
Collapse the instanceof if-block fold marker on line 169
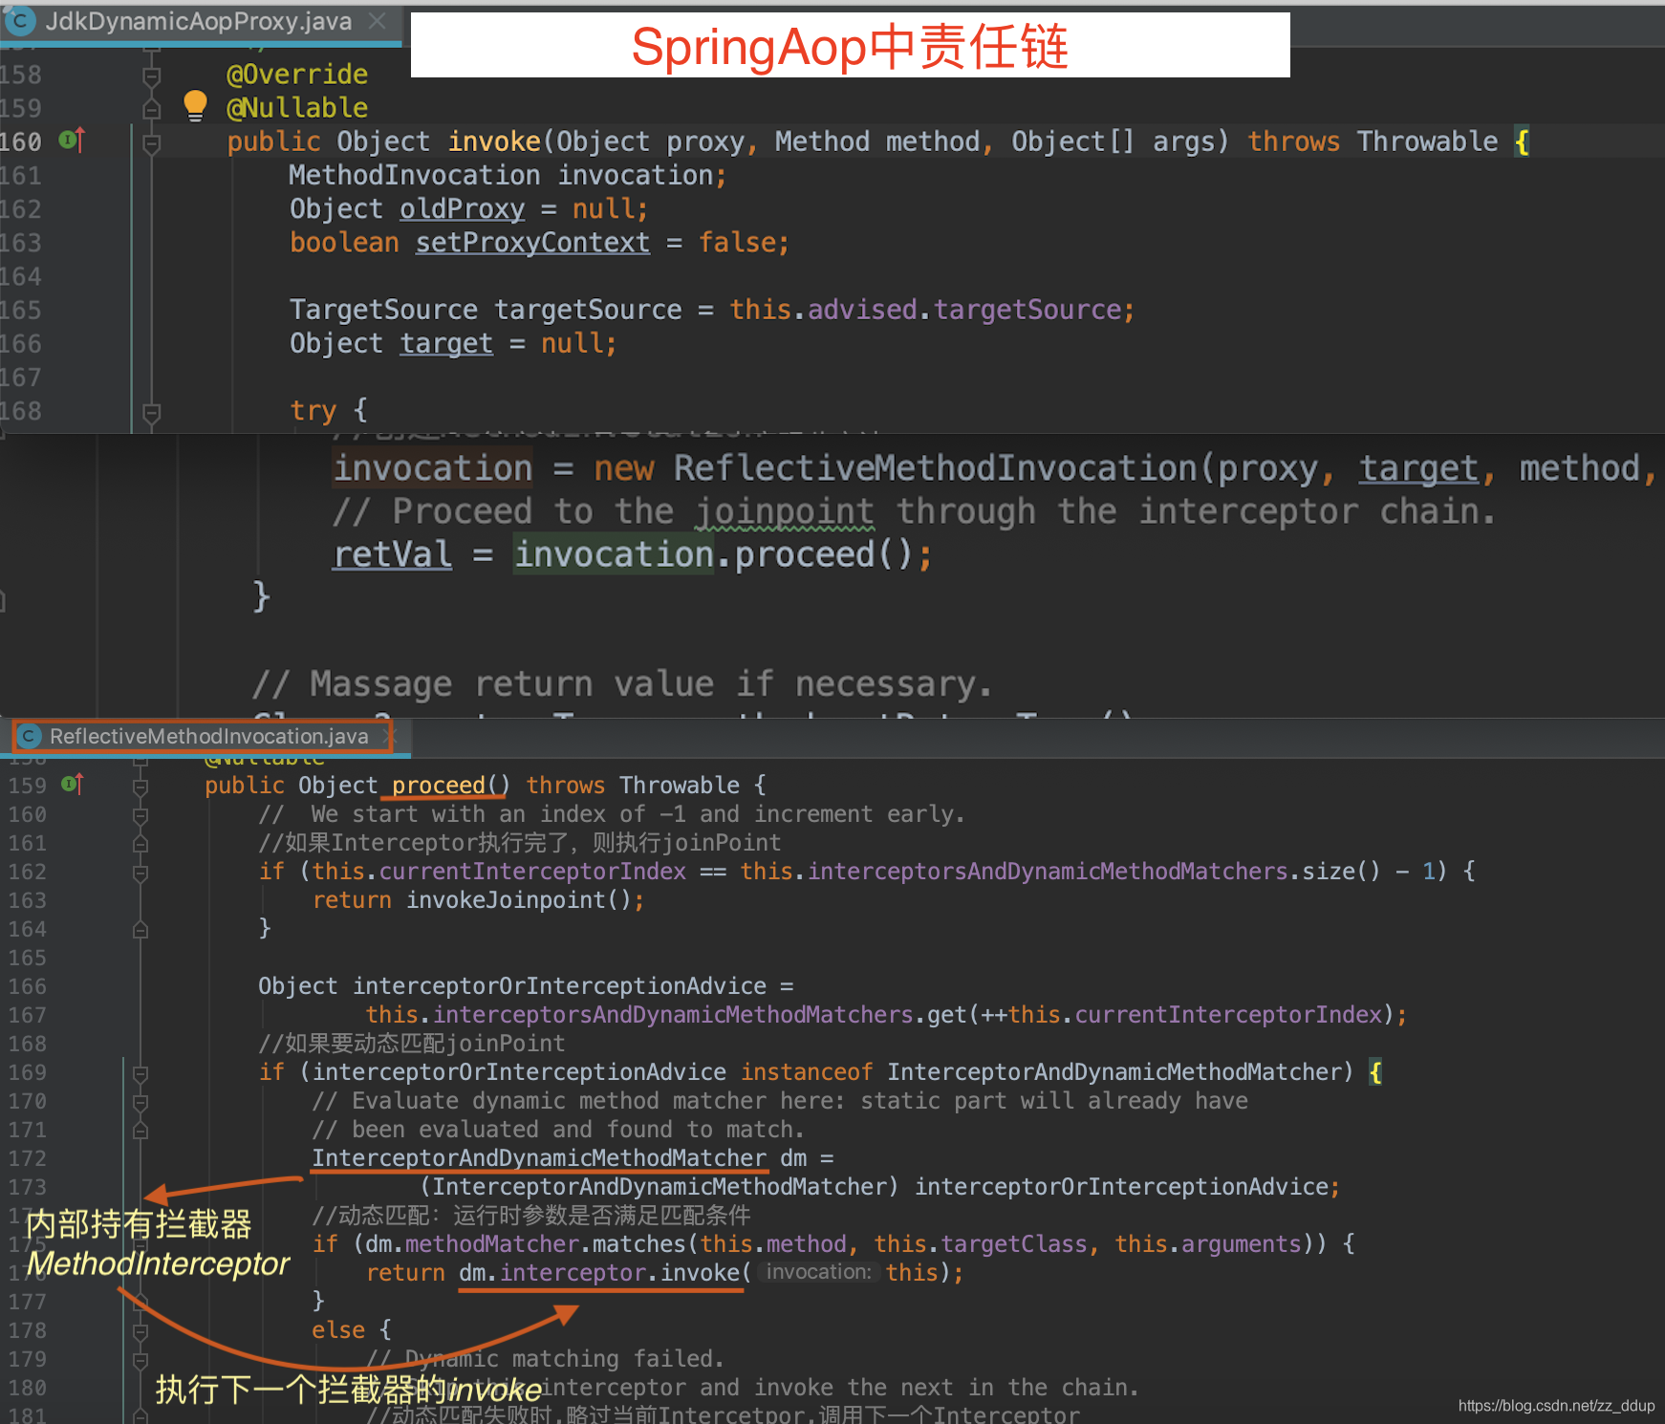pyautogui.click(x=141, y=1073)
